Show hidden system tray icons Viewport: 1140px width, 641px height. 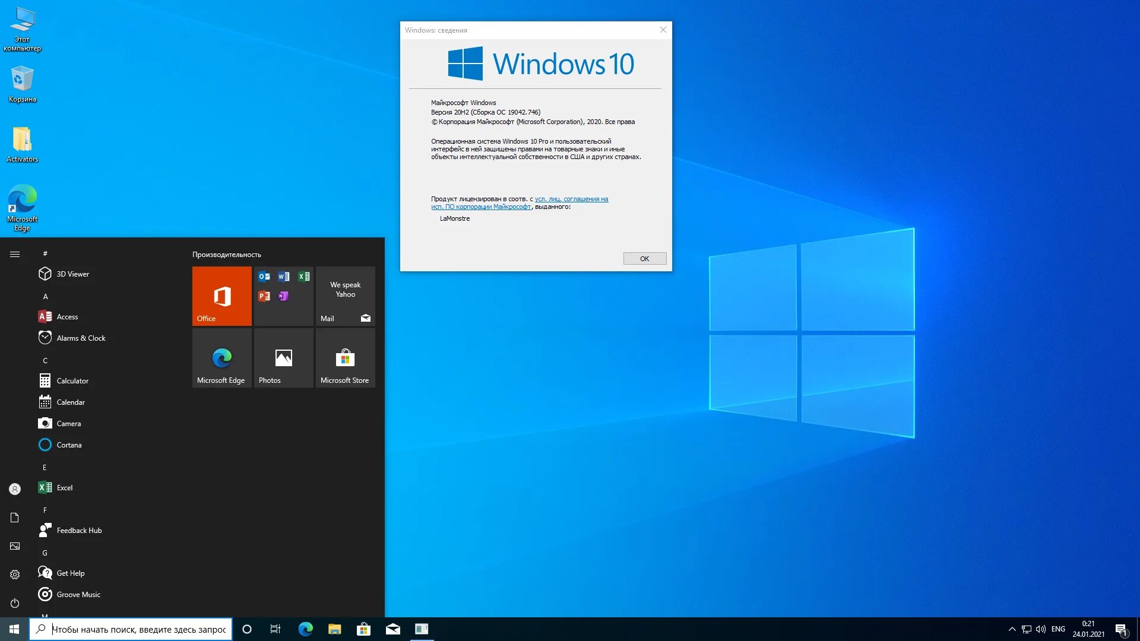(x=1012, y=629)
